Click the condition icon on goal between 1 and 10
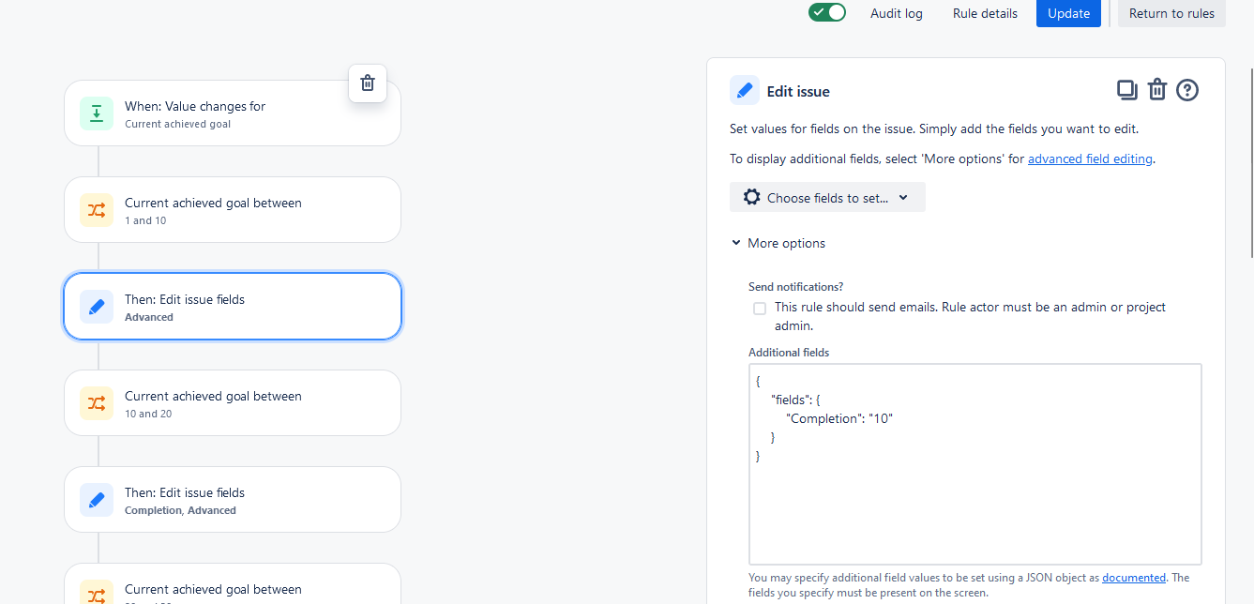The width and height of the screenshot is (1254, 604). tap(97, 209)
